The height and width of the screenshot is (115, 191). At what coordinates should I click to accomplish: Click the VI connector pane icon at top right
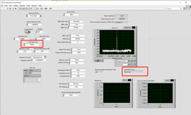coord(188,7)
